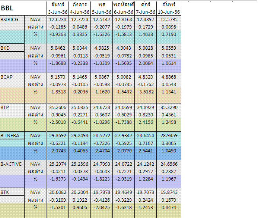Click B-INFRA percent value -0.4065
Screen dimensions: 258x218
coord(80,151)
